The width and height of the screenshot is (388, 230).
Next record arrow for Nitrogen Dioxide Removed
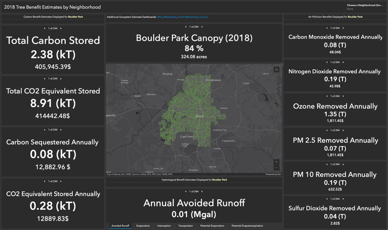(x=343, y=62)
